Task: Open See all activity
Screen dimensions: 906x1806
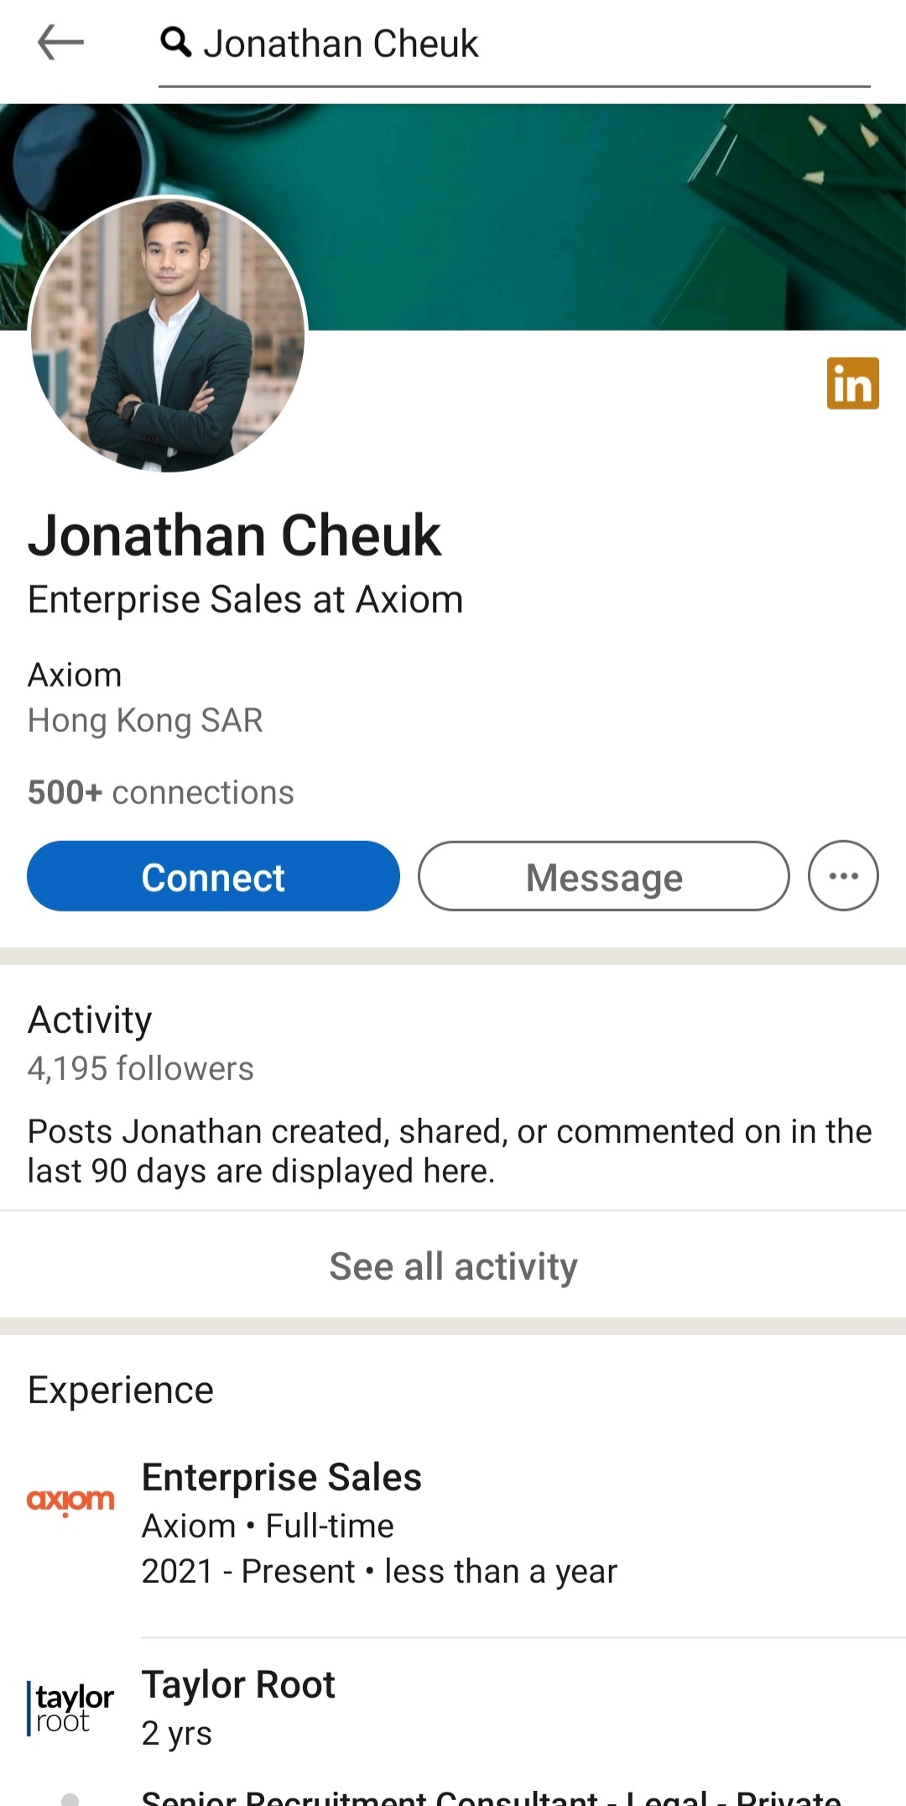Action: 453,1266
